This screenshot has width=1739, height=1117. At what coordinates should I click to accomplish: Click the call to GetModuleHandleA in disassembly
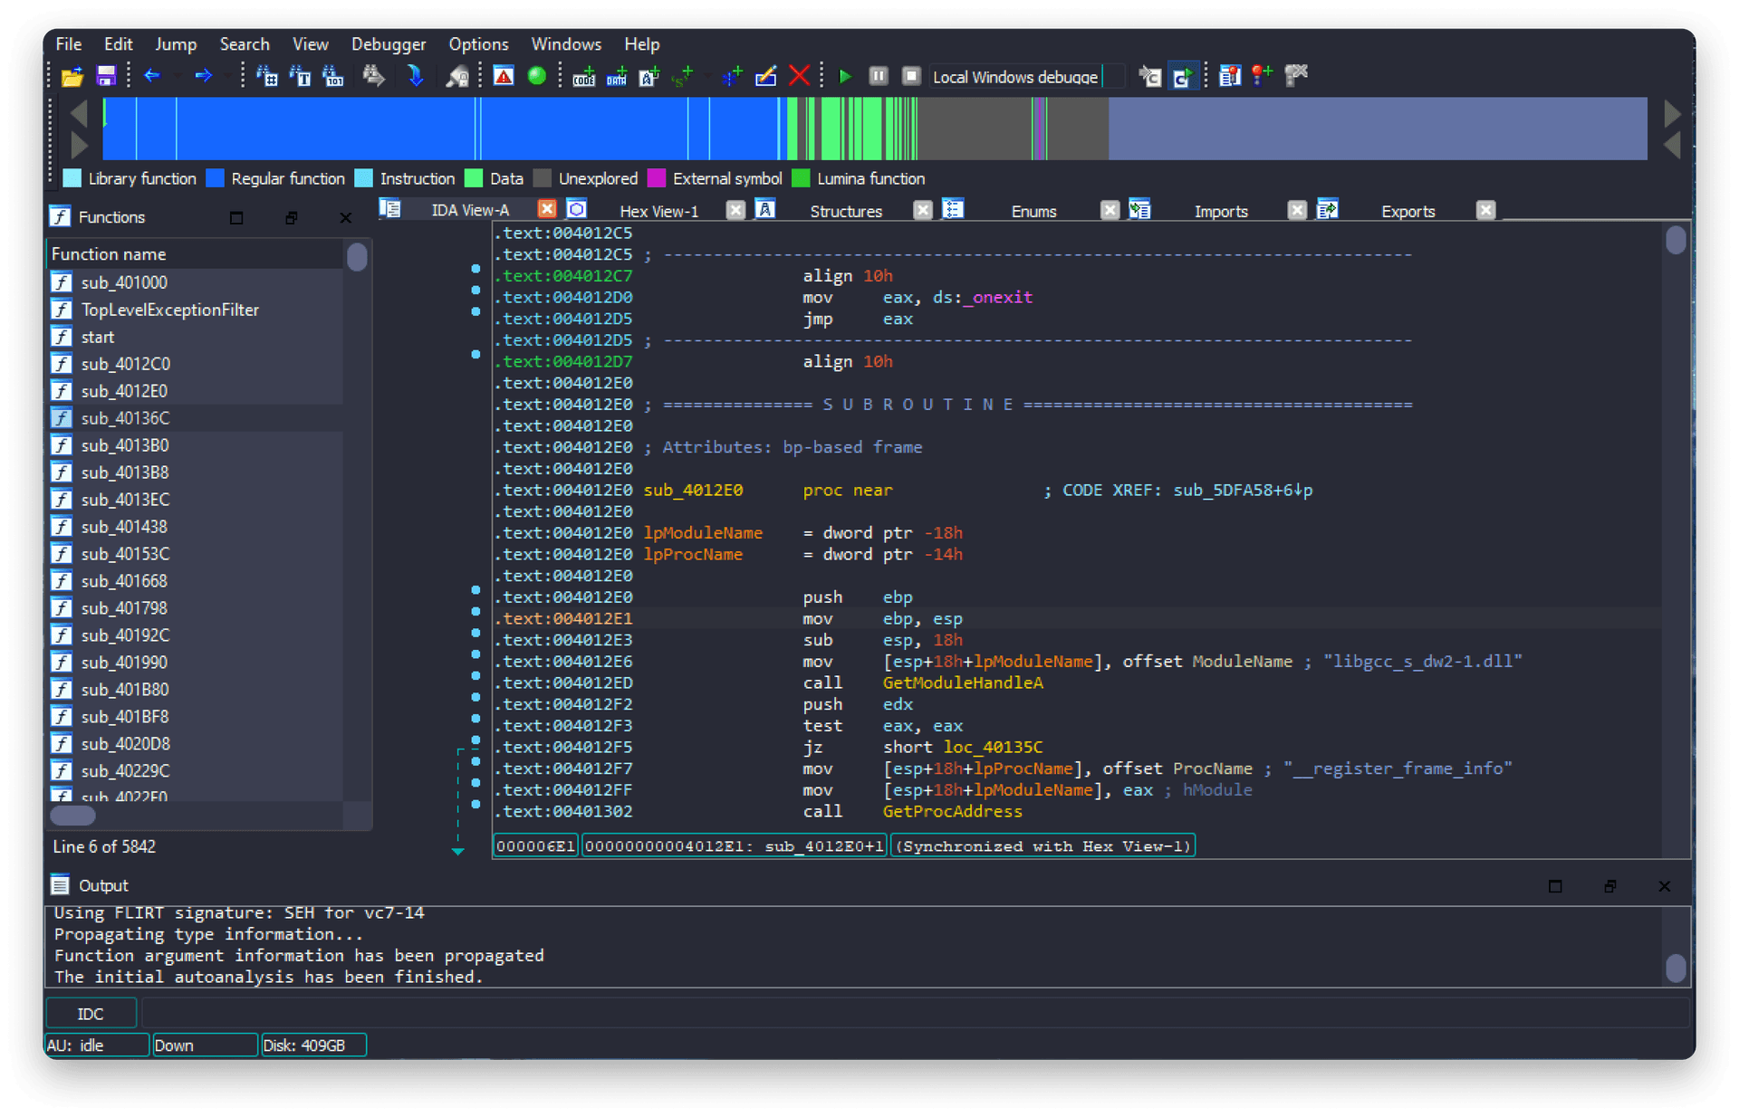click(963, 683)
